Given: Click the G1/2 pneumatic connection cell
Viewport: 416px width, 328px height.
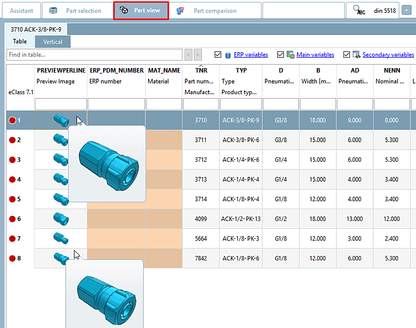Looking at the screenshot, I should click(x=281, y=219).
